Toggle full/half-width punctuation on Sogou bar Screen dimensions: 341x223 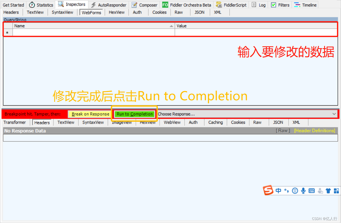point(286,191)
